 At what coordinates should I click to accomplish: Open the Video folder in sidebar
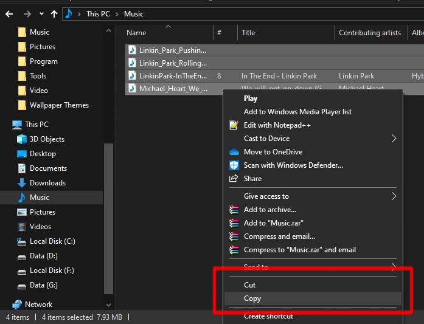coord(33,91)
